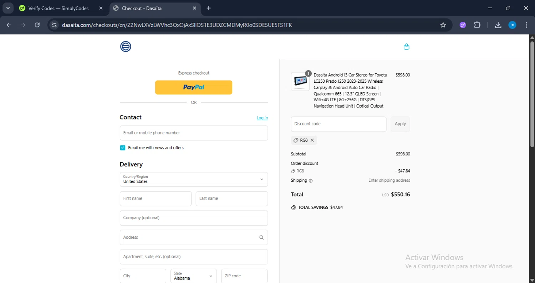
Task: Close the Checkout - Dasaita tab
Action: (195, 8)
